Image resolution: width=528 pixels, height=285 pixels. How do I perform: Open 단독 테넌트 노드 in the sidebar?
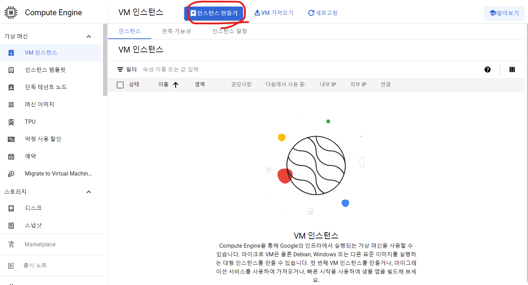point(50,87)
